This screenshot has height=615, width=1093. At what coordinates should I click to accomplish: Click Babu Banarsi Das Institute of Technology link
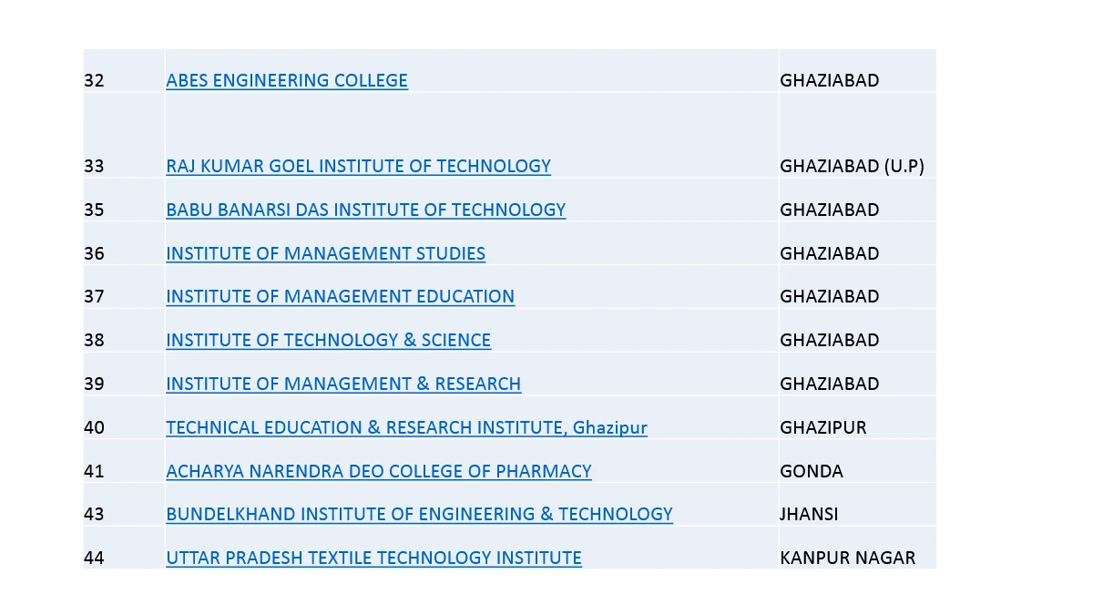365,210
